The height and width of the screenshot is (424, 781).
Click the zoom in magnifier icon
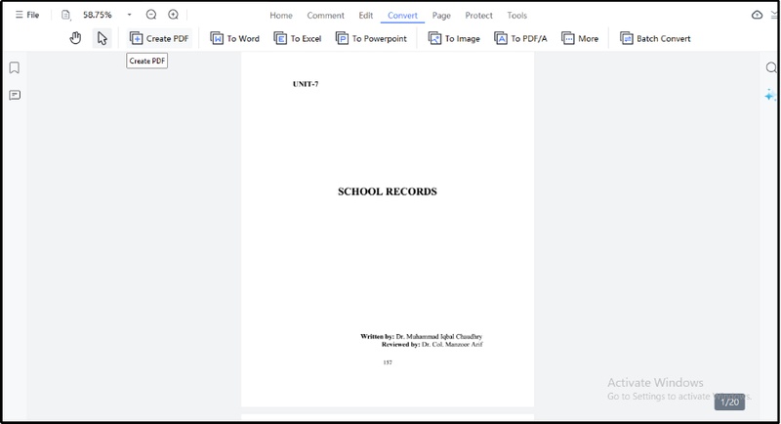173,15
